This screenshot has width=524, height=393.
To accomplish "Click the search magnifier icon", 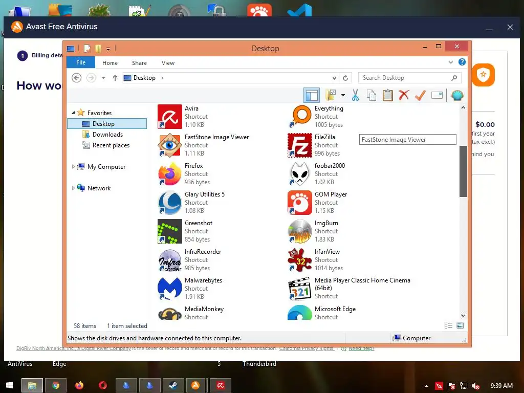I will (x=454, y=78).
